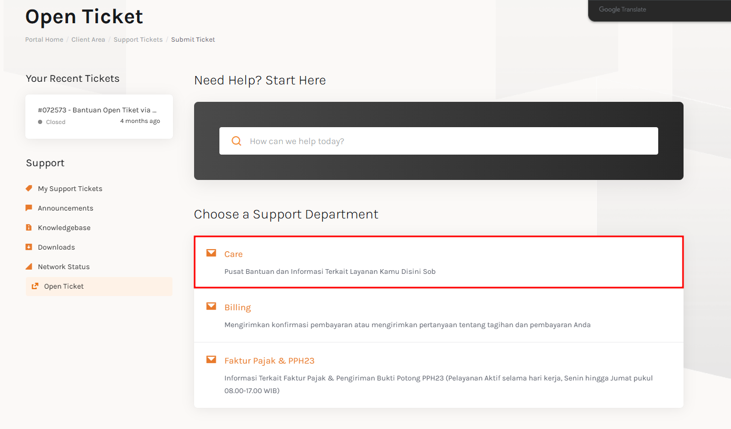Click the Submit Ticket breadcrumb
Image resolution: width=731 pixels, height=429 pixels.
tap(193, 40)
